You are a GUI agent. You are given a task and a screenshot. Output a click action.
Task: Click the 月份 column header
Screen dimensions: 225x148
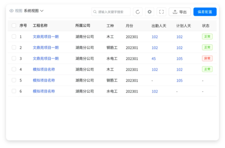129,26
